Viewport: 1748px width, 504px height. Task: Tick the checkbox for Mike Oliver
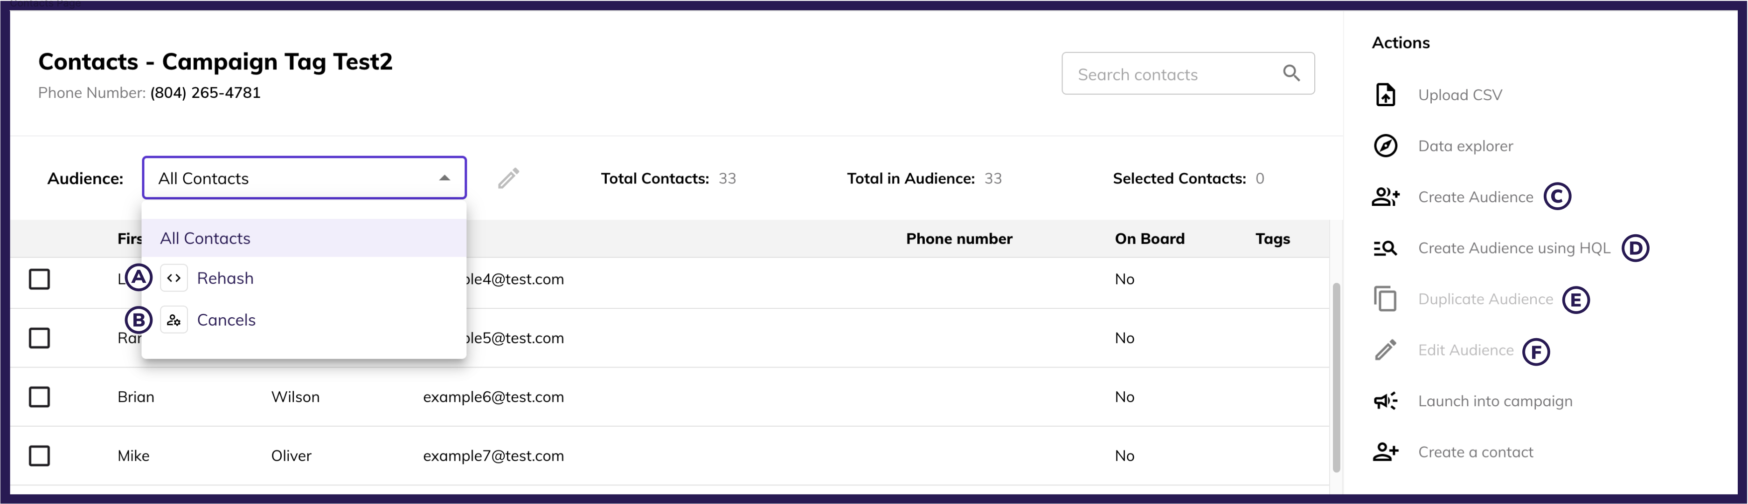[x=39, y=456]
